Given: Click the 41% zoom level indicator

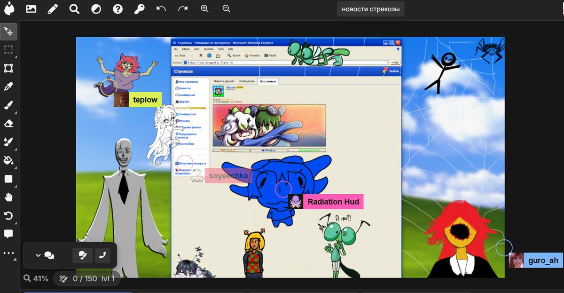Looking at the screenshot, I should tap(36, 278).
